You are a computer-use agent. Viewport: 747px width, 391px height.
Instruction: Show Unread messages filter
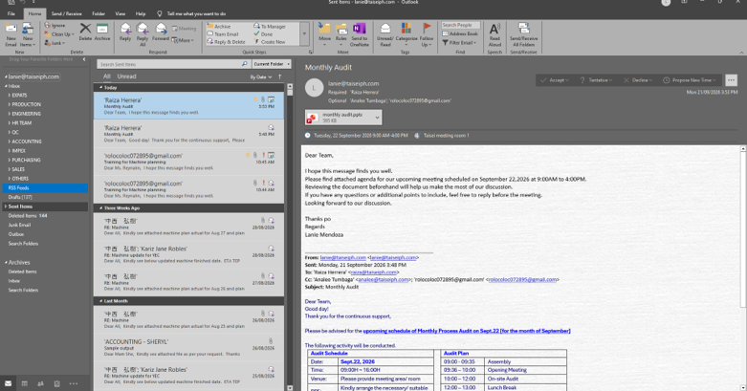click(126, 76)
